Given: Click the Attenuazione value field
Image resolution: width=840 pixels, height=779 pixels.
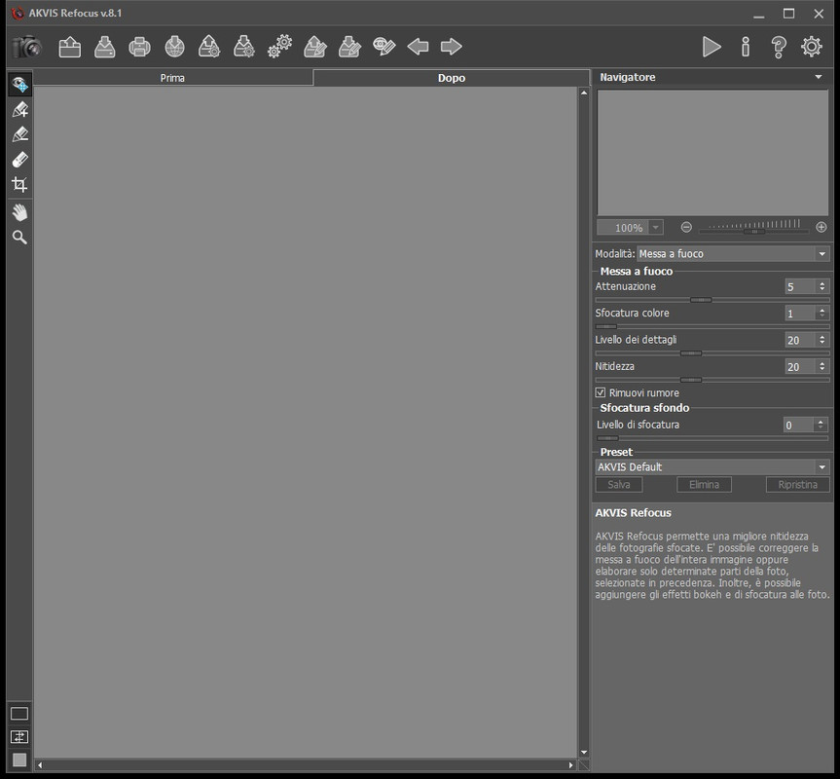Looking at the screenshot, I should (x=799, y=286).
